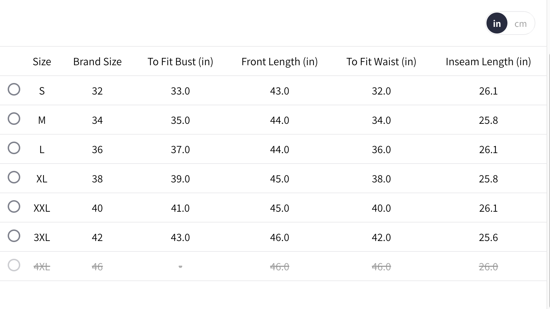Select the 'in' inches unit toggle
The width and height of the screenshot is (550, 309).
coord(497,23)
